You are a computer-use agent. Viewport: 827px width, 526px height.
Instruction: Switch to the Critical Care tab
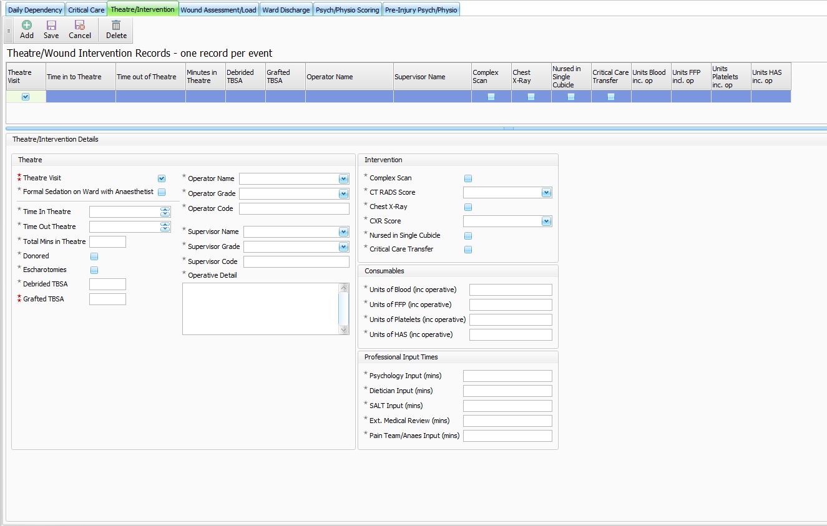pos(86,10)
